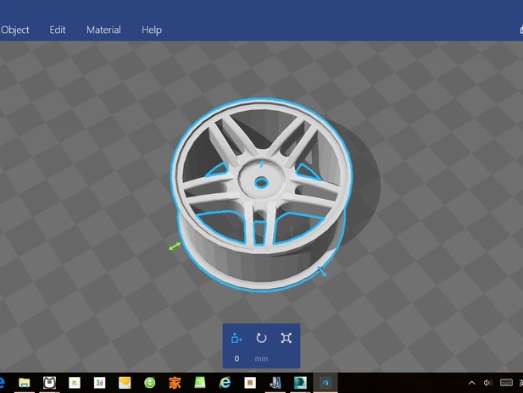This screenshot has height=393, width=523.
Task: Click the orange 家 taskbar icon
Action: point(175,383)
